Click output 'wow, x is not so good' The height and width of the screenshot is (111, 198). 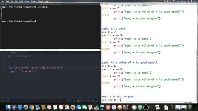[x=118, y=97]
